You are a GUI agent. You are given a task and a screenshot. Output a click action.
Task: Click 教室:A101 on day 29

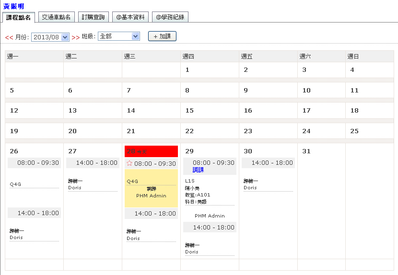click(198, 195)
